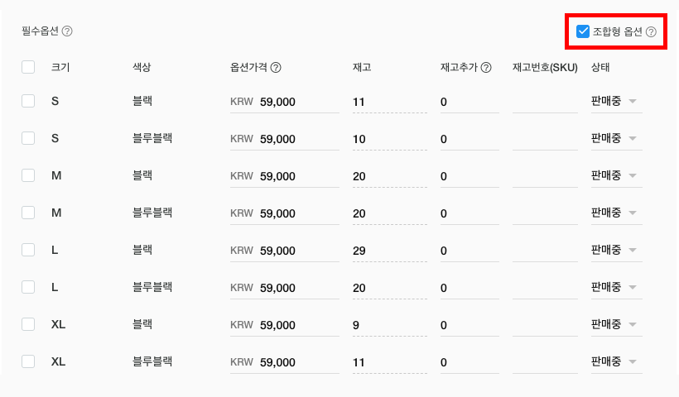The height and width of the screenshot is (397, 679).
Task: Click SKU field for XL 블루블랙 row
Action: [544, 362]
